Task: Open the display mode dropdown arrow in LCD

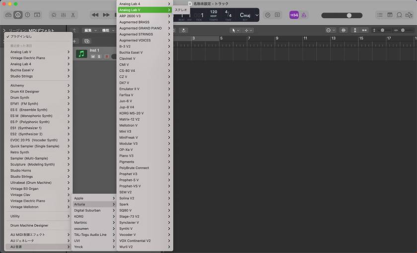Action: [x=257, y=15]
